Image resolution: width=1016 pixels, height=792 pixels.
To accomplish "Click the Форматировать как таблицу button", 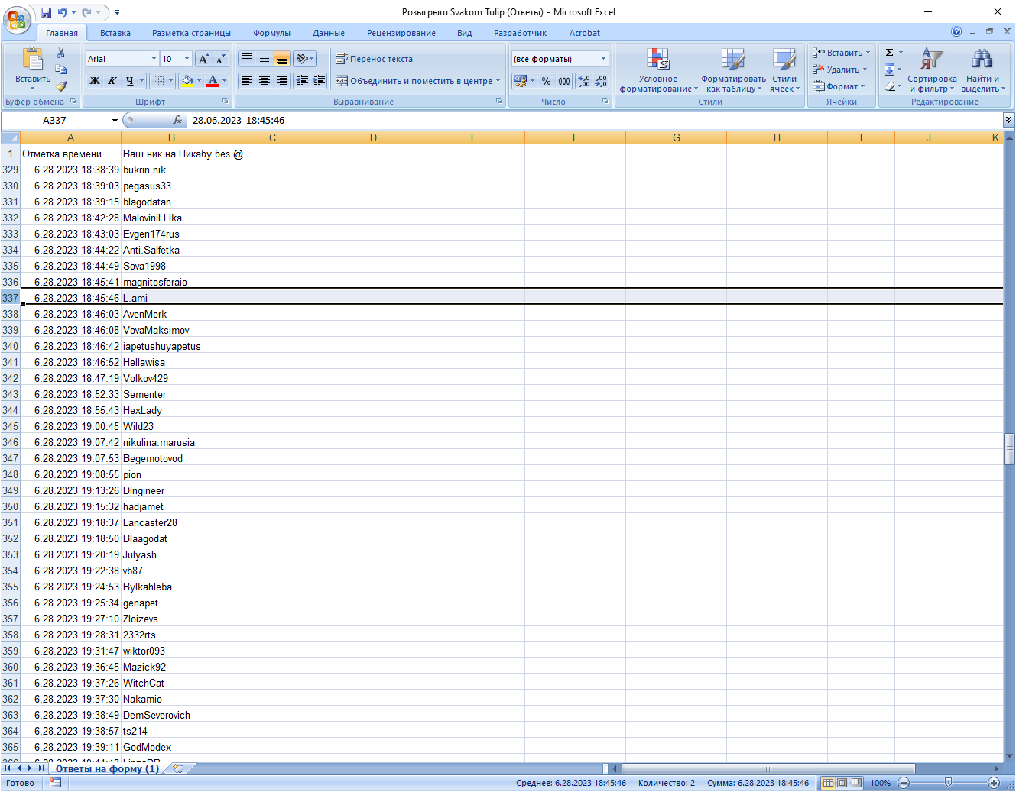I will (x=733, y=70).
